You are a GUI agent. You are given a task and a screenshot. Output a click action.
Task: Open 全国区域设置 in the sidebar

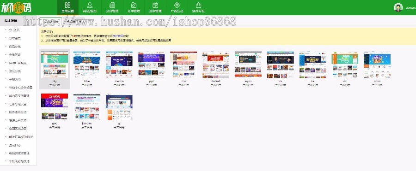click(x=18, y=129)
